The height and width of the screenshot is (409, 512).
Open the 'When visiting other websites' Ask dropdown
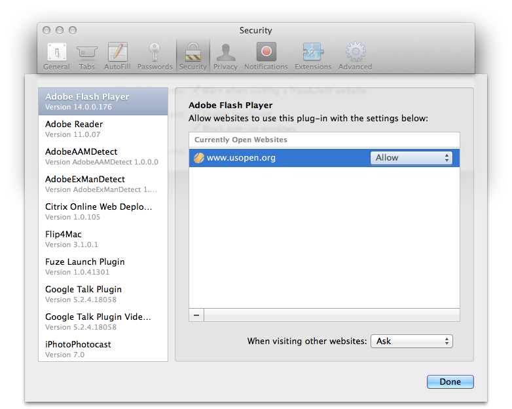[x=412, y=341]
